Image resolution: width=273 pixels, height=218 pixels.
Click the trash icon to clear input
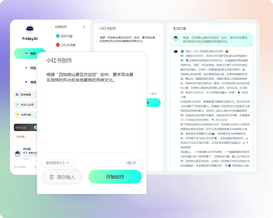(52, 177)
